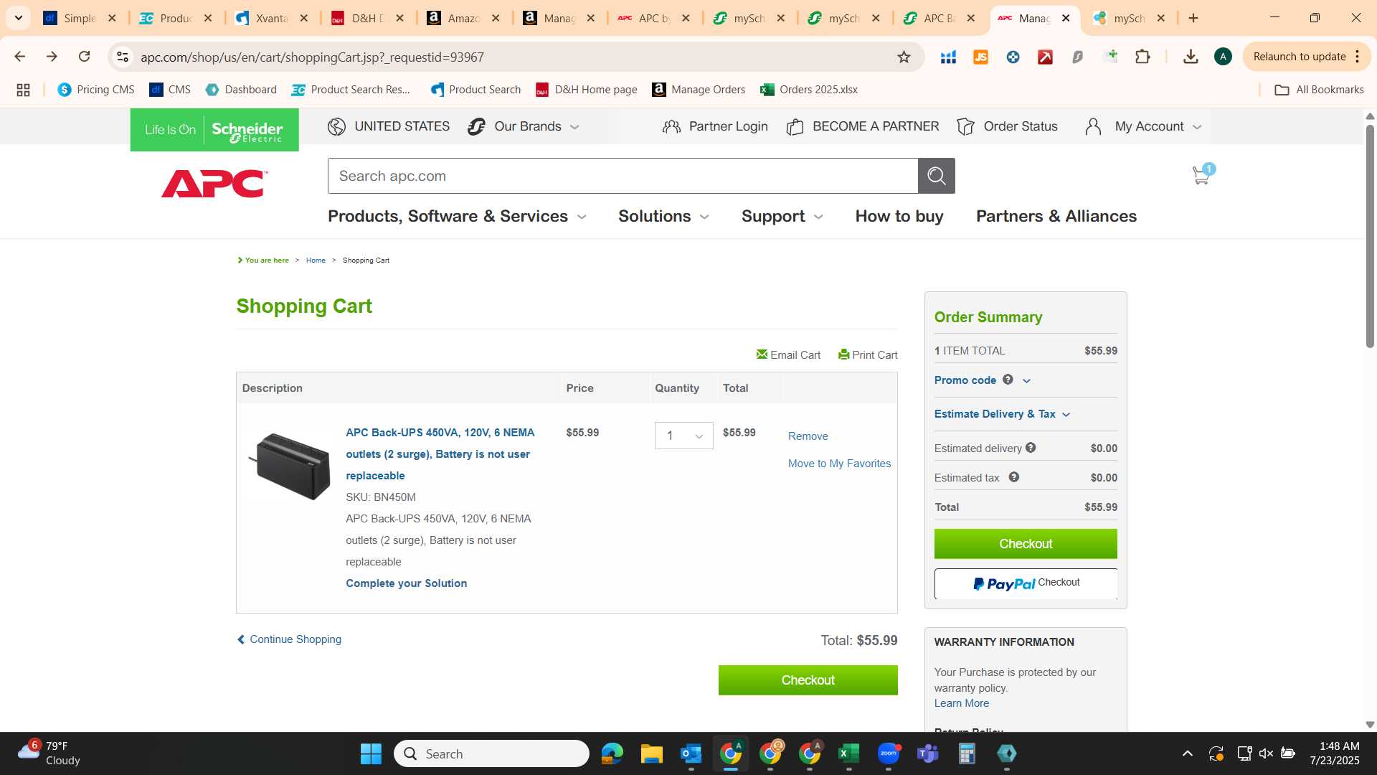1377x775 pixels.
Task: Click the PayPal Checkout button
Action: tap(1026, 583)
